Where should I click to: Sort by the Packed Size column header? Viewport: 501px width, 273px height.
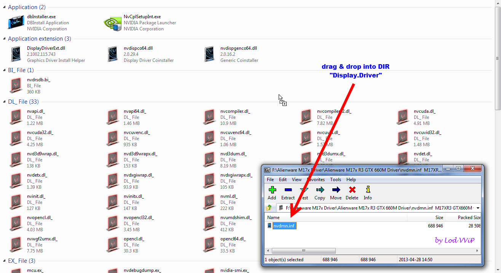pyautogui.click(x=463, y=218)
